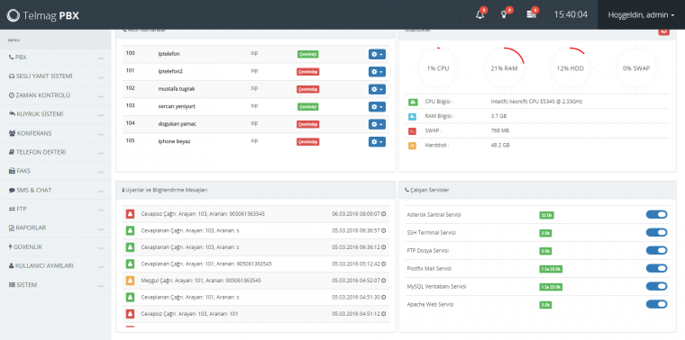Select 'Intel(R) Xeon(R) CPU E5345 @ 2.33GHz' text
Viewport: 685px width, 340px height.
(x=536, y=102)
